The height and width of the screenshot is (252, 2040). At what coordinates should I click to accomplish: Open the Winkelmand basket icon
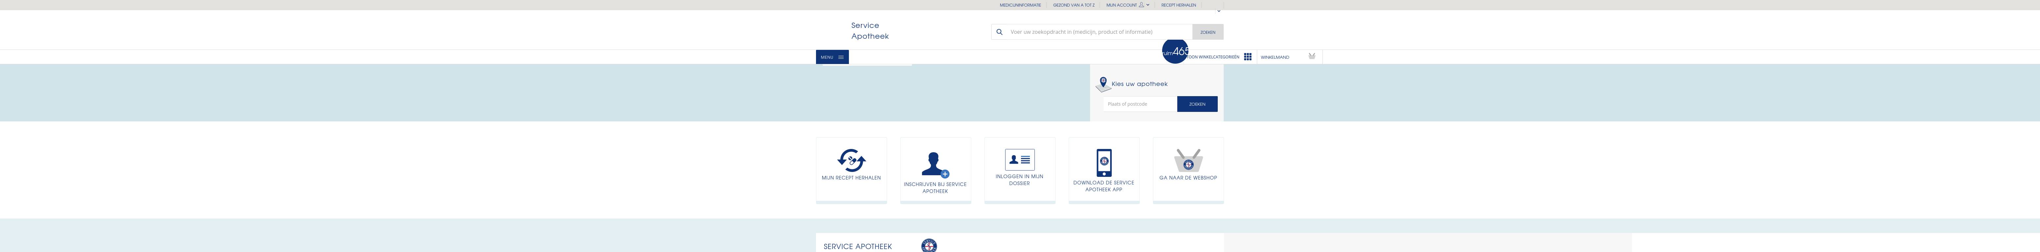[x=1312, y=56]
